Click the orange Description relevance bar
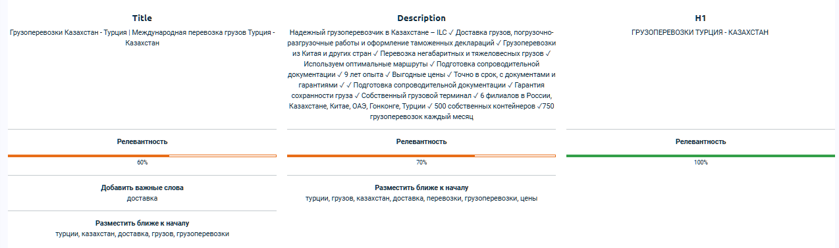 [421, 155]
